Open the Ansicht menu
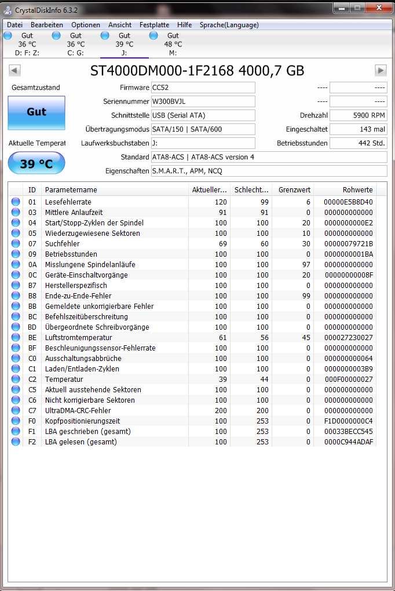 [x=120, y=25]
